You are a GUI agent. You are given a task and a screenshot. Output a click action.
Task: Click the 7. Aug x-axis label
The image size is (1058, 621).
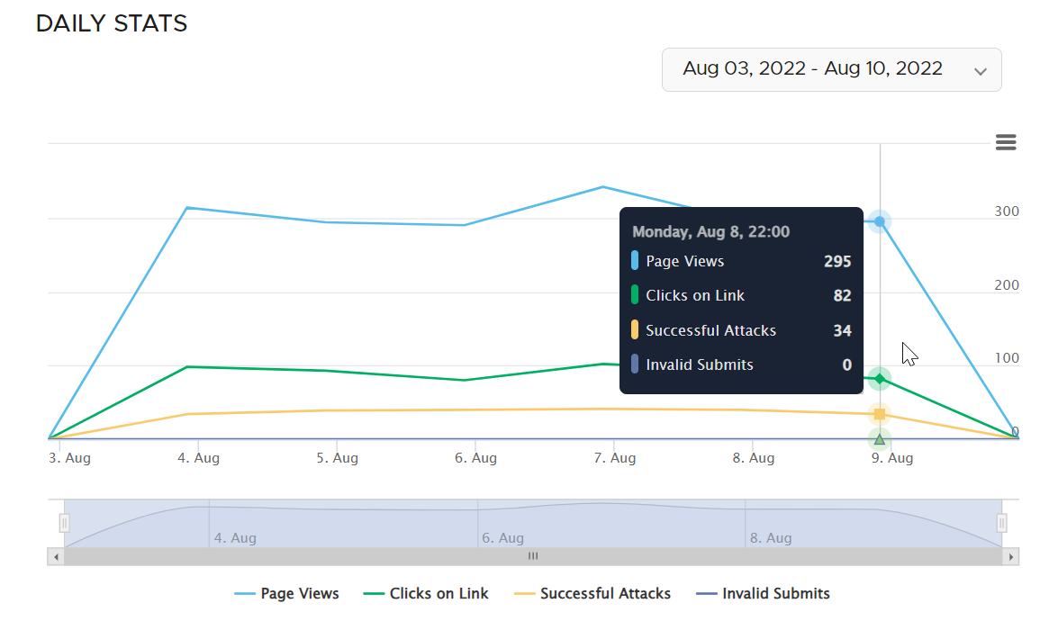point(614,458)
